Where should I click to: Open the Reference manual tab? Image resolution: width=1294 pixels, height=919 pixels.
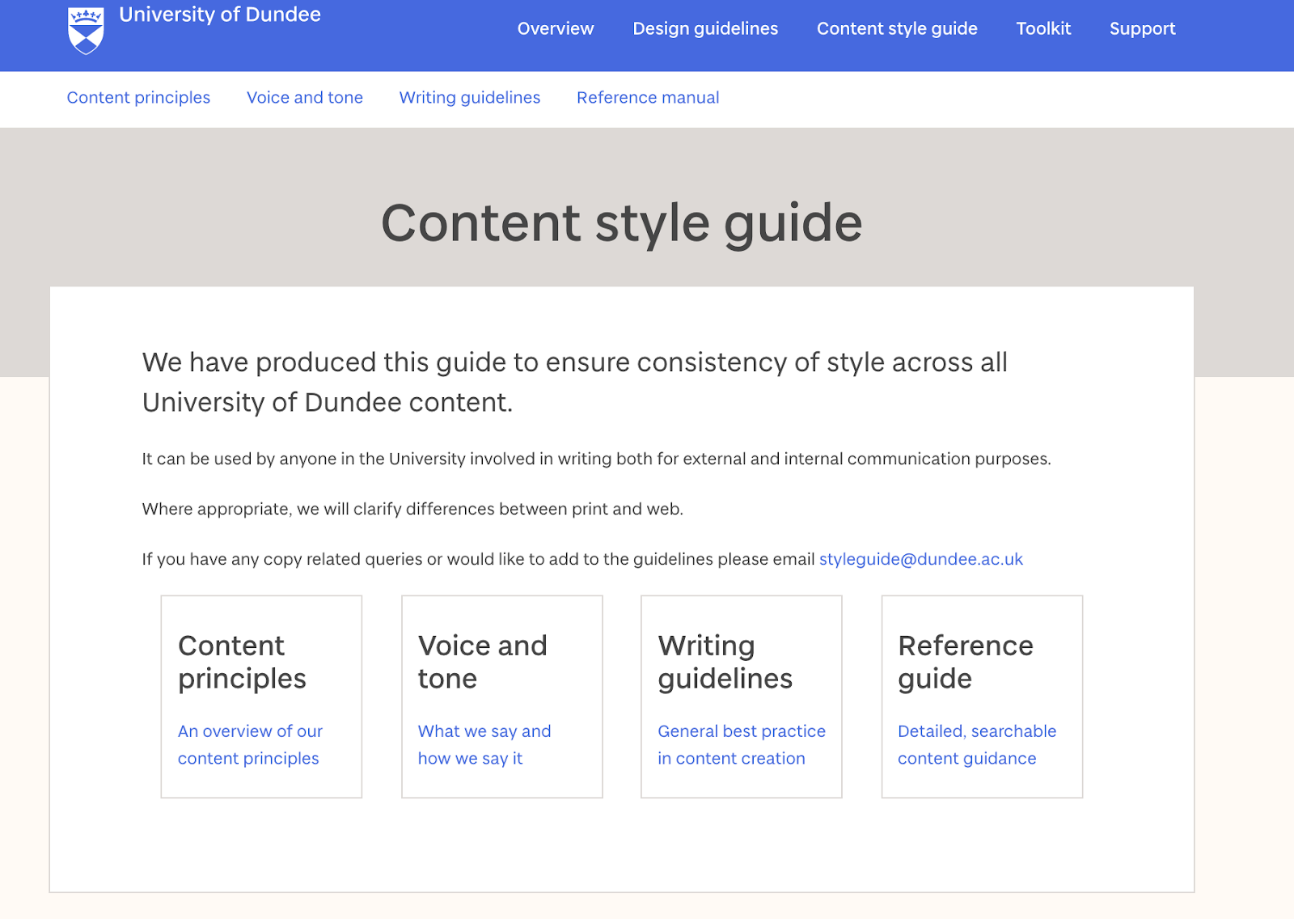point(647,97)
